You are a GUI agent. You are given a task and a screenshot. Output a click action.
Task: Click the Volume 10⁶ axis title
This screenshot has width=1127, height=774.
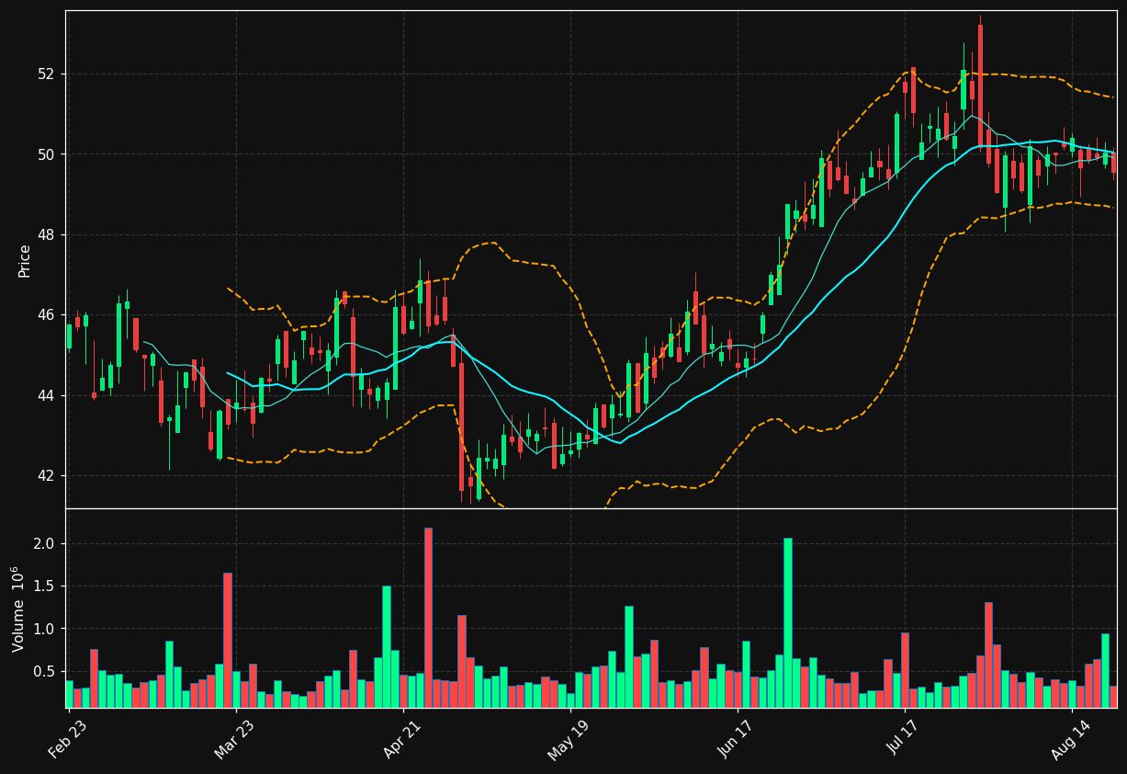tap(17, 609)
